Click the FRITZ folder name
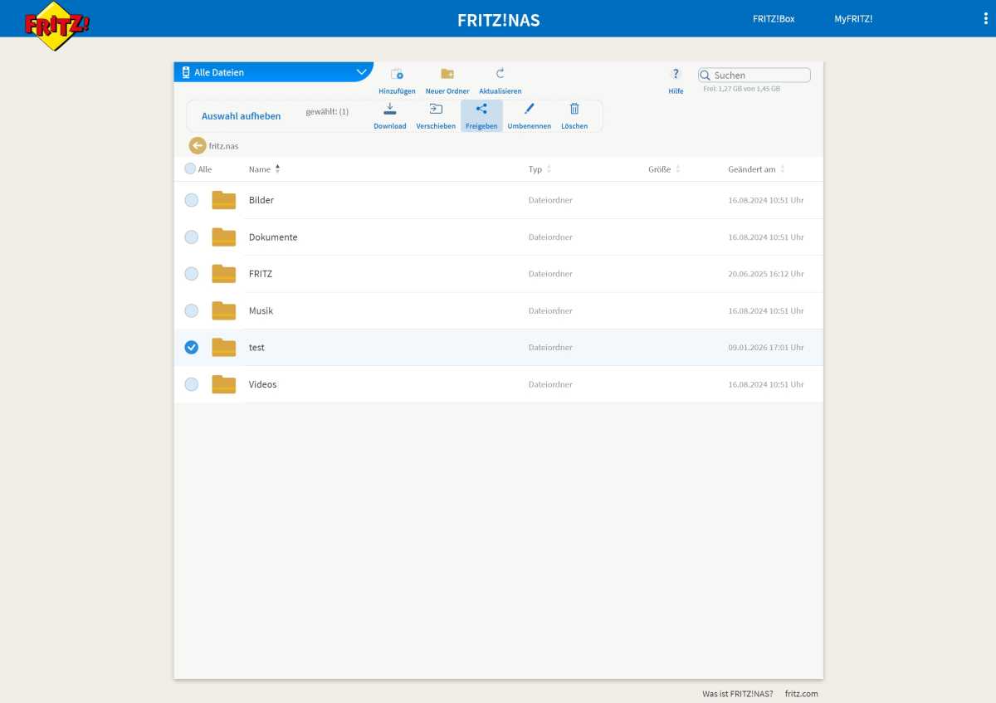The height and width of the screenshot is (703, 996). (x=261, y=273)
